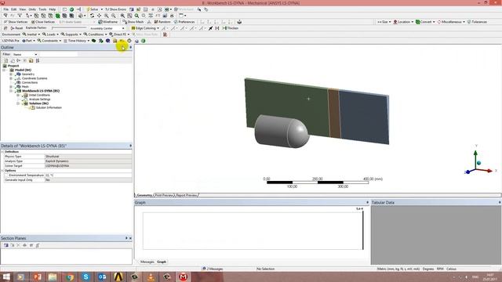This screenshot has height=282, width=502.
Task: Pin the Graph panel
Action: tap(367, 202)
